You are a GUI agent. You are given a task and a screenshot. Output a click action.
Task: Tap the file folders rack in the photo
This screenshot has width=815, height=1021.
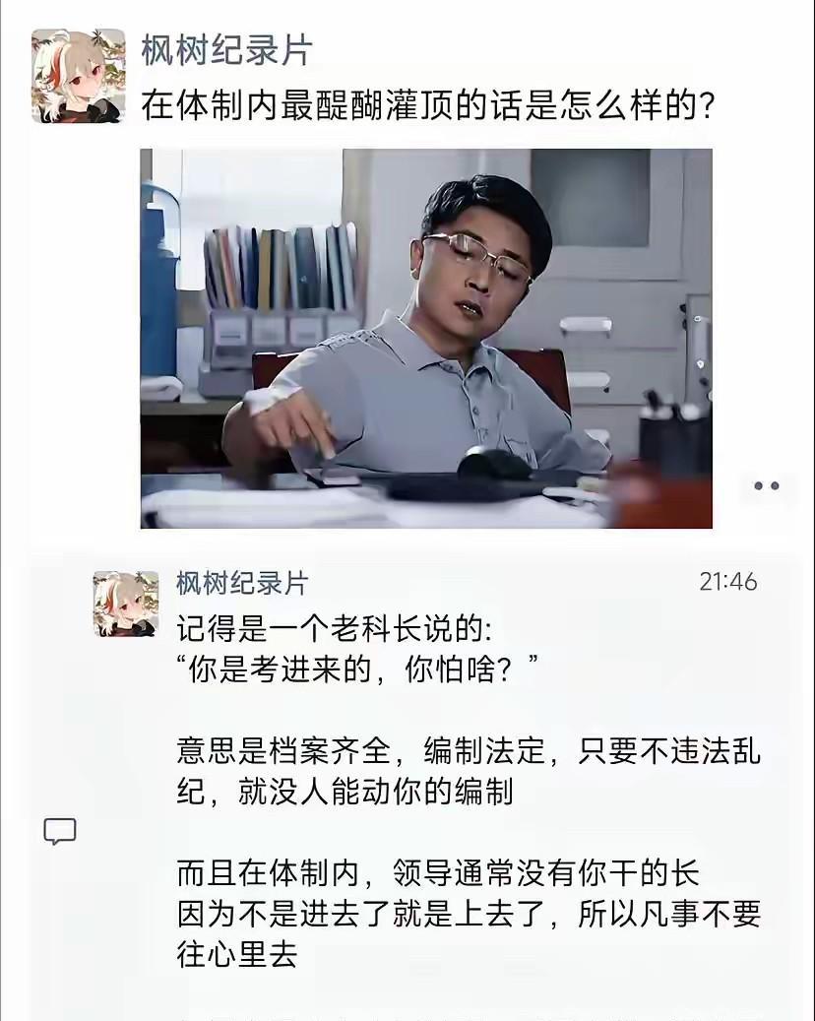point(282,267)
